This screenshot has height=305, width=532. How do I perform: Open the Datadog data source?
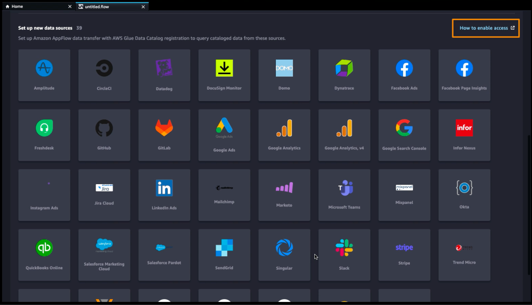click(164, 75)
